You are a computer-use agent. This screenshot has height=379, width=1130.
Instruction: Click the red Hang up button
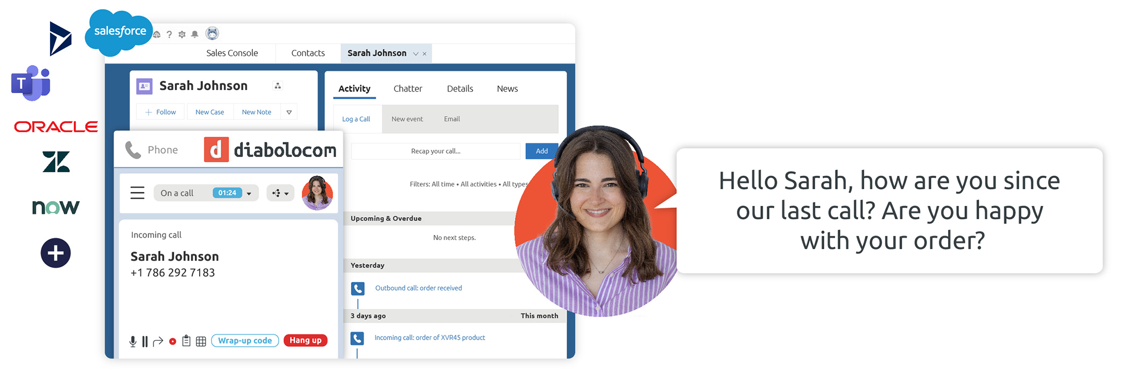[x=306, y=340]
